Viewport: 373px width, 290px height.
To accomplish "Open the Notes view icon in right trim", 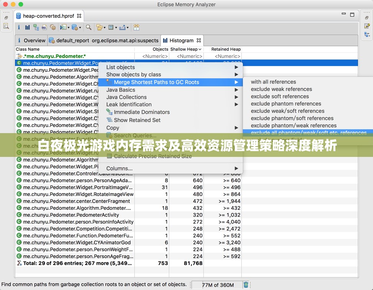I will coord(367,26).
